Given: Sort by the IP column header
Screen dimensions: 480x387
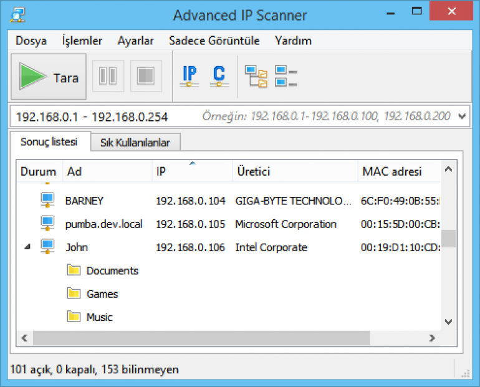Looking at the screenshot, I should [x=192, y=171].
